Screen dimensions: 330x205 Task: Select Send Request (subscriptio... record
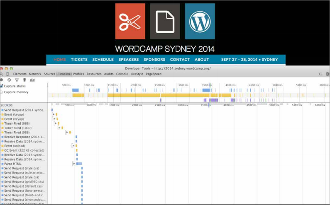coord(24,173)
